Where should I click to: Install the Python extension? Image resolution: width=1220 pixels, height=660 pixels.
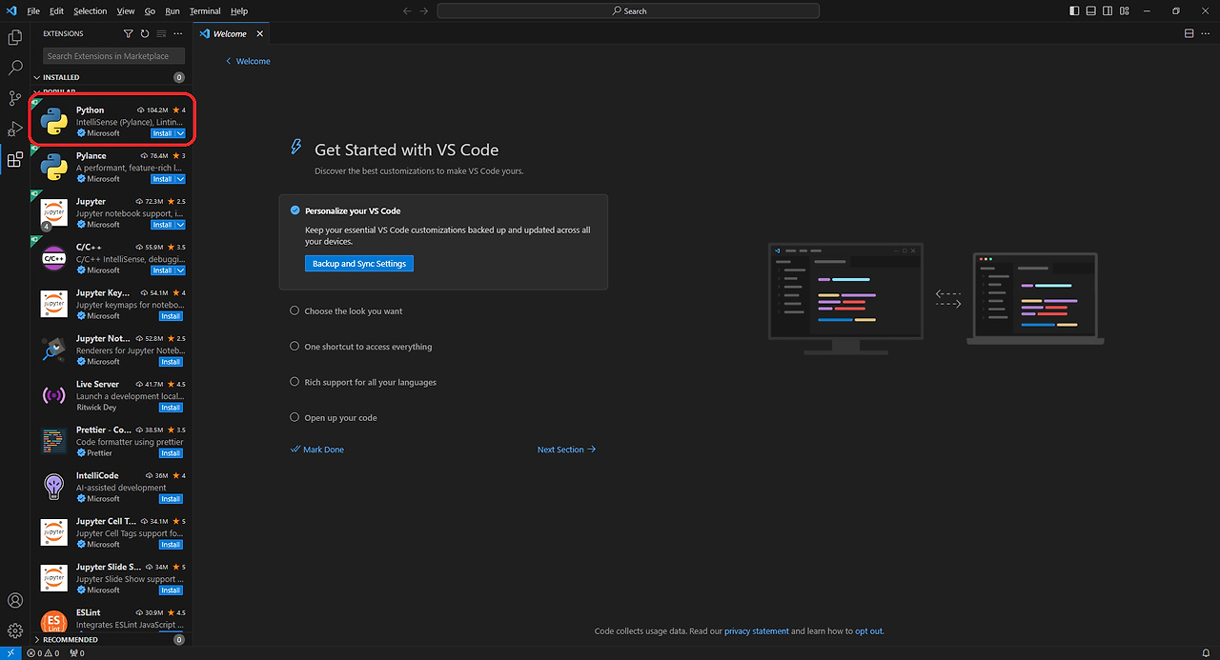163,133
